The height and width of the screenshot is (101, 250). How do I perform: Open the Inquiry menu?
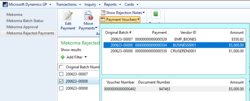tap(92, 4)
